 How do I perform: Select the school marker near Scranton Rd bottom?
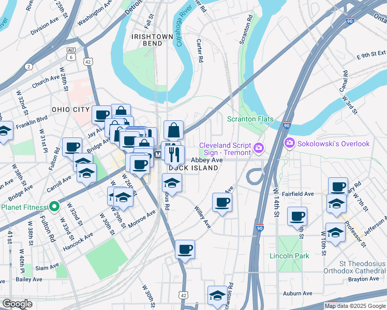click(217, 297)
